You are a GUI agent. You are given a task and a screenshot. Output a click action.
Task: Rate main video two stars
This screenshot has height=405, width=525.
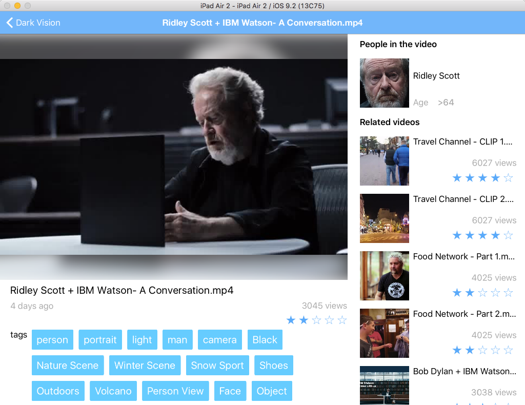tap(304, 320)
